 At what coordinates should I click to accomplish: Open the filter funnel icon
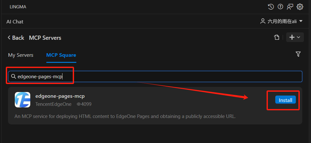point(298,54)
